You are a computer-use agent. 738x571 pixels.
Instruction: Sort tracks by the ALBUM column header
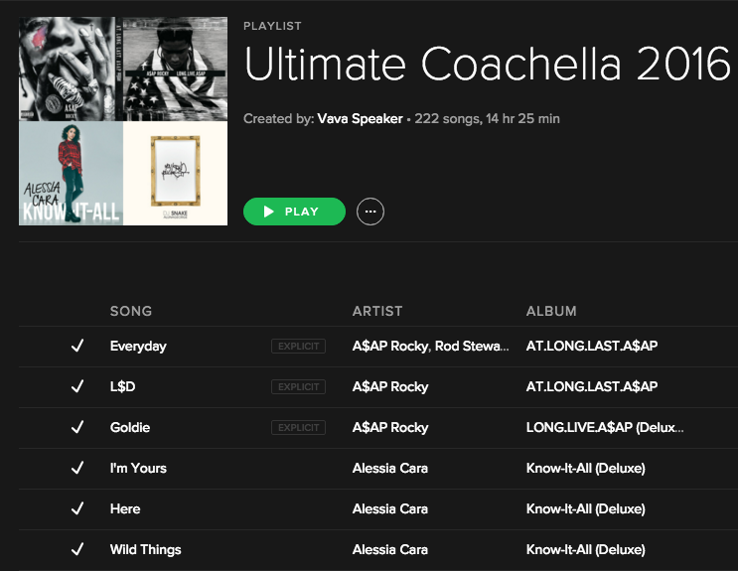[x=551, y=311]
